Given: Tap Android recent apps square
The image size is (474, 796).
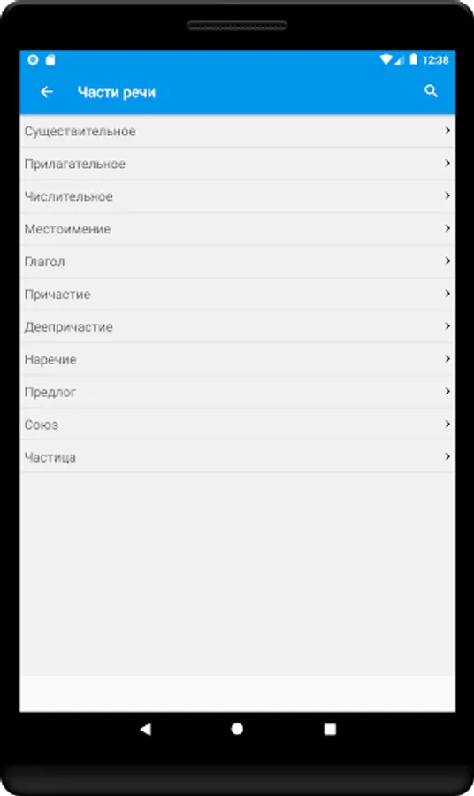Looking at the screenshot, I should 330,730.
